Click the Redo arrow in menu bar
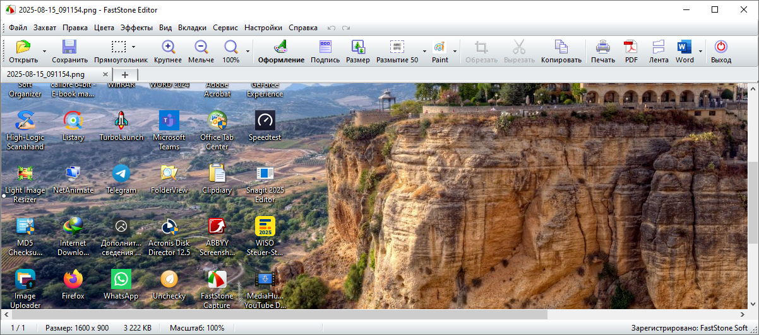Viewport: 759px width, 335px height. pyautogui.click(x=346, y=28)
